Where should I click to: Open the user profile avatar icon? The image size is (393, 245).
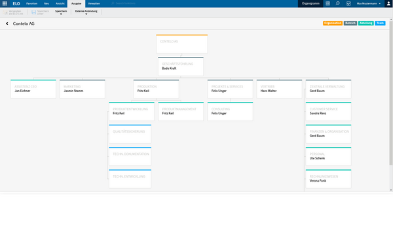click(x=388, y=3)
